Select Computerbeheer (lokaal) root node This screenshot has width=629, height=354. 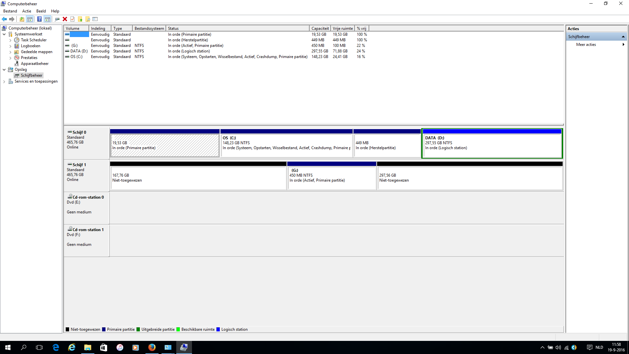(x=30, y=28)
